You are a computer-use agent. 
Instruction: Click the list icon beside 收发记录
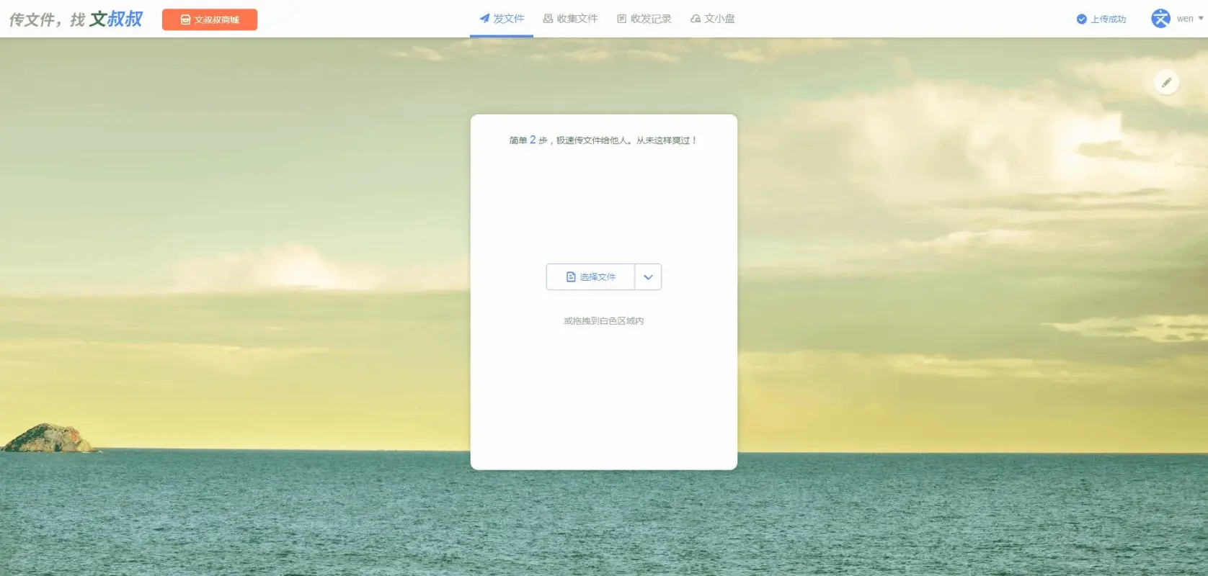[x=621, y=19]
